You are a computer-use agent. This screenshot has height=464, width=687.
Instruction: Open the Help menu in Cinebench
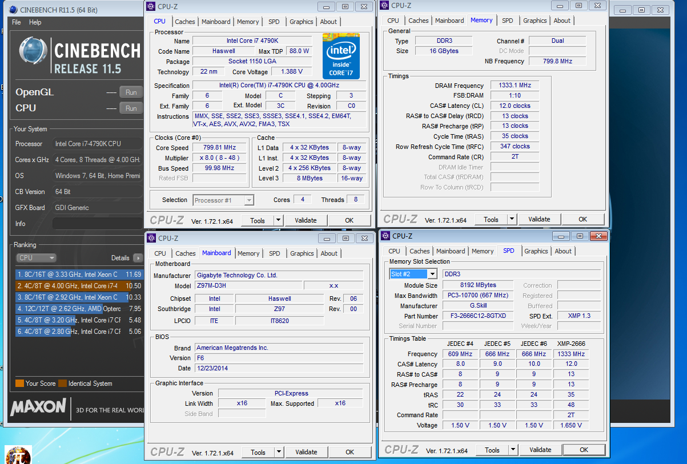coord(35,22)
